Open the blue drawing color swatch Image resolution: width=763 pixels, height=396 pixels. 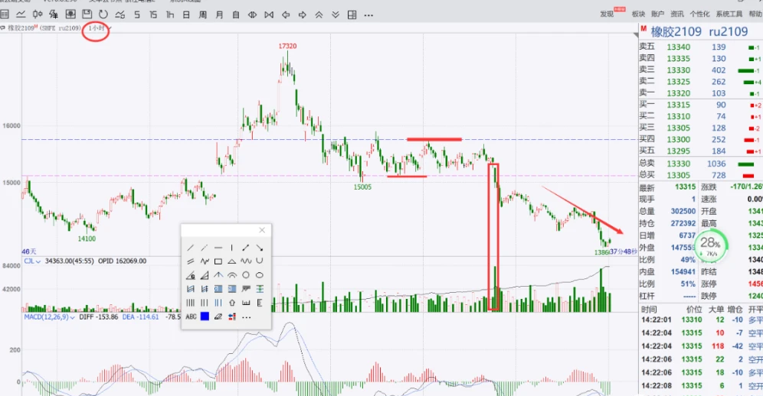pyautogui.click(x=205, y=316)
